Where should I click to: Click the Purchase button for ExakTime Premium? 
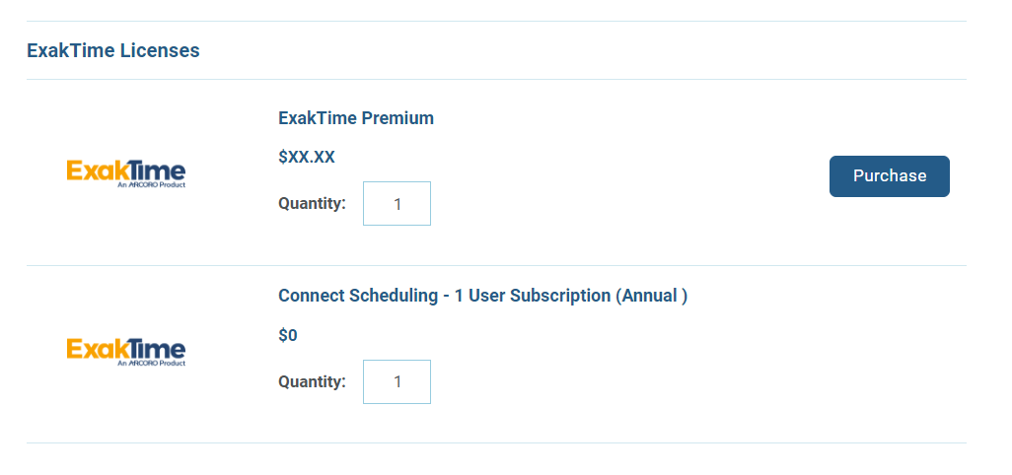click(x=889, y=176)
